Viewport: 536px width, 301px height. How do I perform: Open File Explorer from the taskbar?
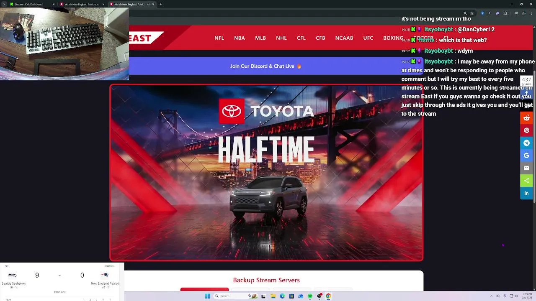273,296
